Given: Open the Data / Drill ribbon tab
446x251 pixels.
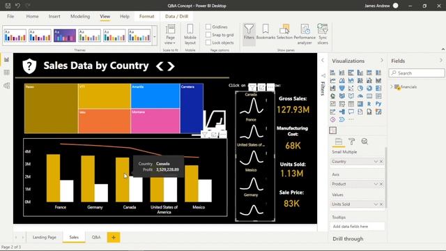Looking at the screenshot, I should pos(176,17).
